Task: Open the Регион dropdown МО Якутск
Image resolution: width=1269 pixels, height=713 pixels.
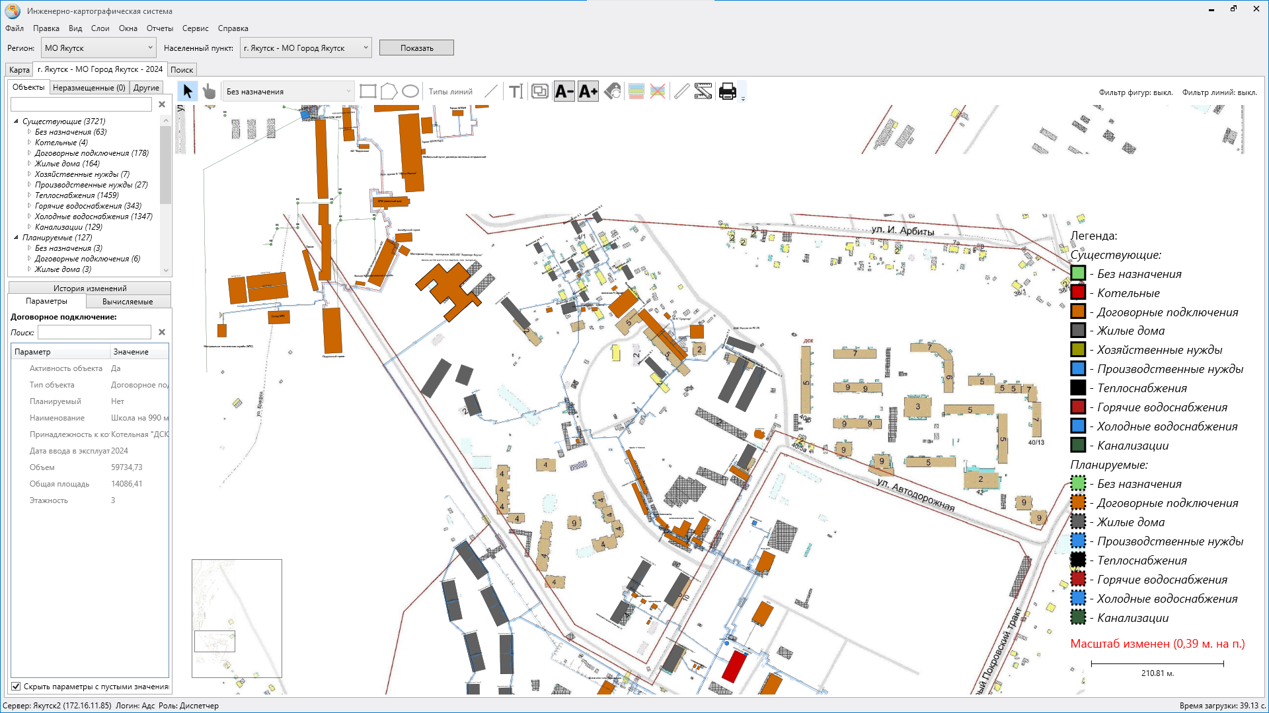Action: point(98,48)
